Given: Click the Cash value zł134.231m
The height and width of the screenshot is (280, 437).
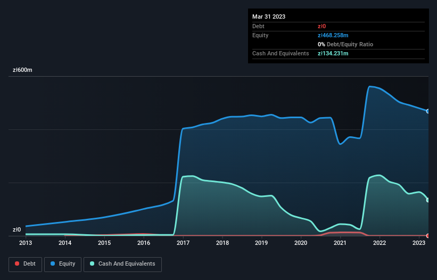Looking at the screenshot, I should 333,53.
